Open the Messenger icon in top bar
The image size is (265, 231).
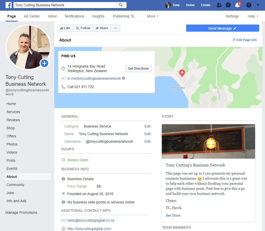coord(228,5)
